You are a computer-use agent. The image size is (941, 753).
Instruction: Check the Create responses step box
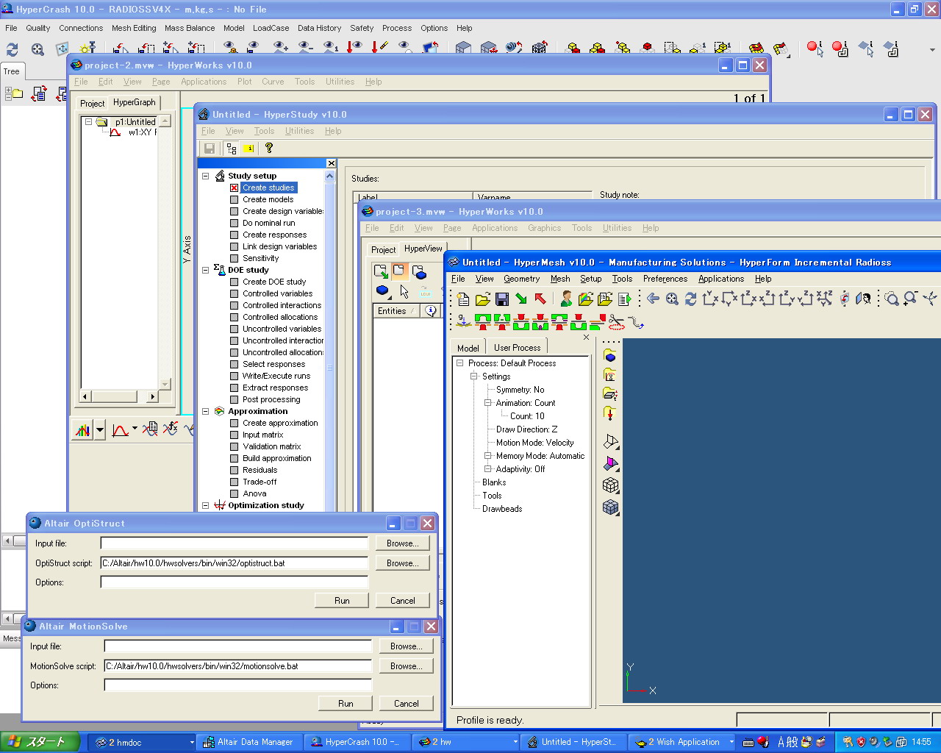click(234, 235)
